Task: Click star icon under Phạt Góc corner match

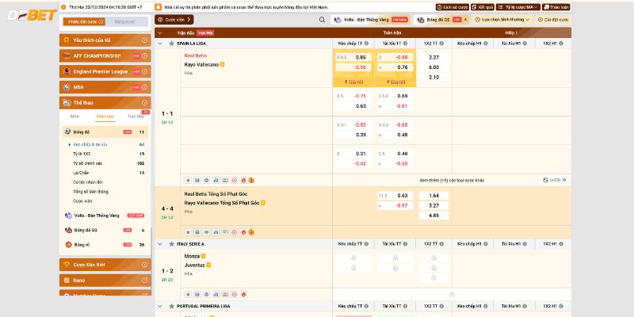Action: point(188,232)
